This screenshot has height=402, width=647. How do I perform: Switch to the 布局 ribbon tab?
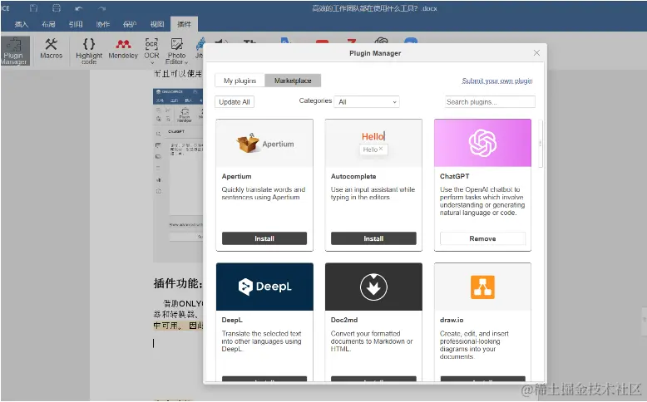click(x=48, y=24)
